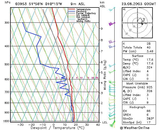Click the purple wind barb at 300 hPa

112,24
